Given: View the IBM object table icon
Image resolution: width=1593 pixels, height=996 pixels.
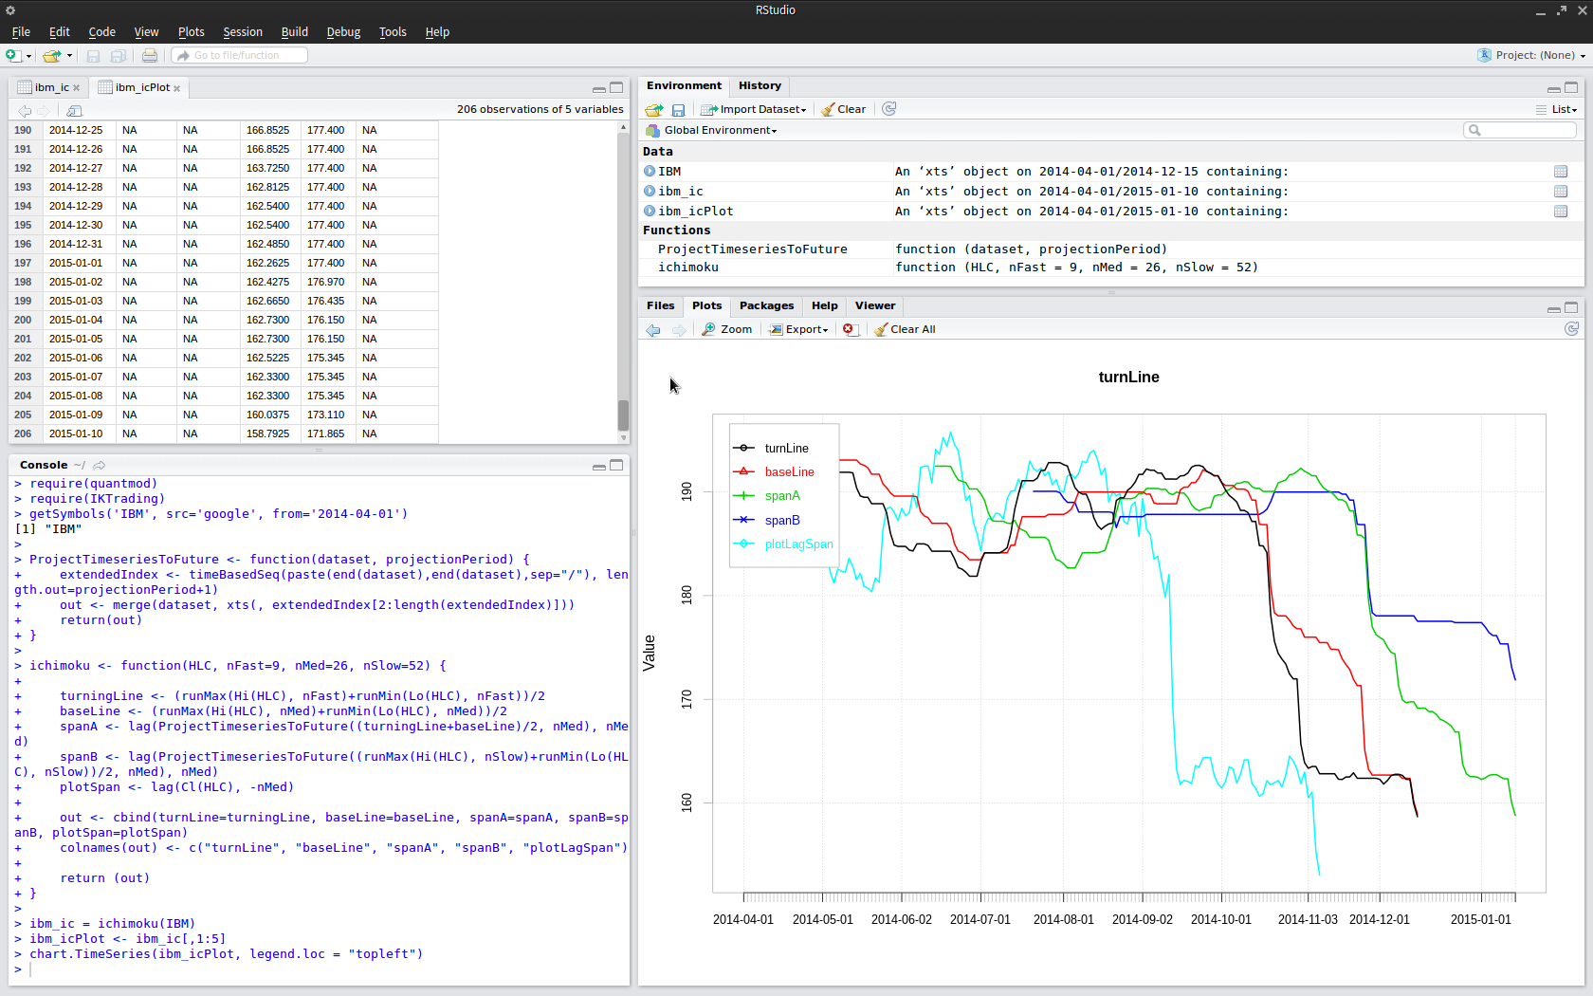Looking at the screenshot, I should point(1561,172).
